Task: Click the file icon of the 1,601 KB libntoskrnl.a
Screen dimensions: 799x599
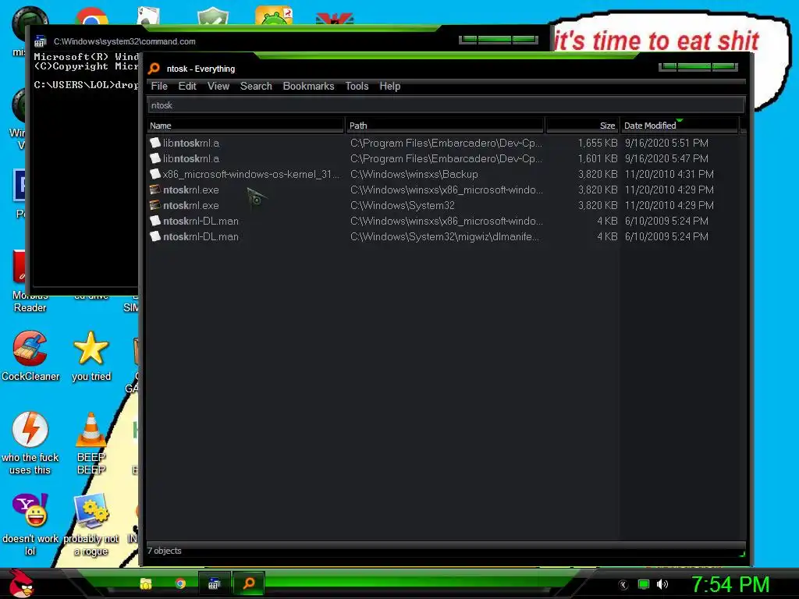Action: click(155, 158)
